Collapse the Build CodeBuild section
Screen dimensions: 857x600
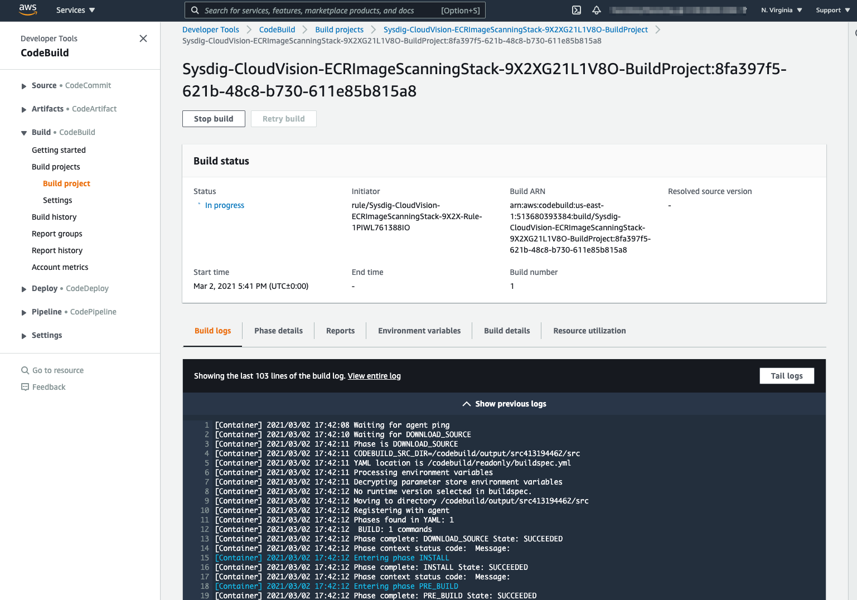24,133
